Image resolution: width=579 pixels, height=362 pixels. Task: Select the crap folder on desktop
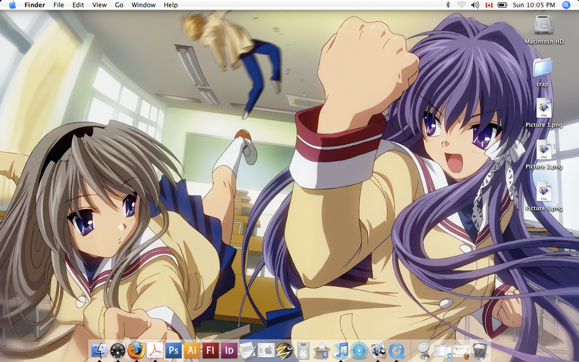pos(543,68)
